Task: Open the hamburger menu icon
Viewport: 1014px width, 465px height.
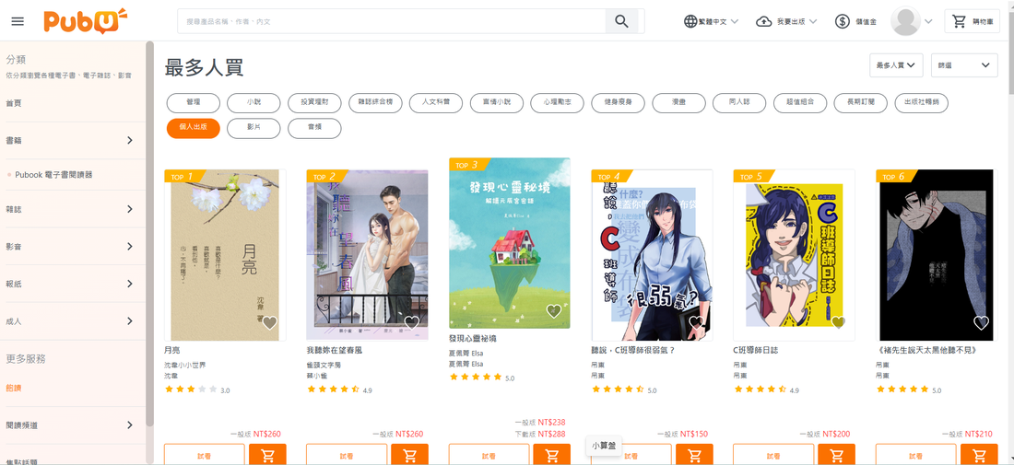Action: coord(18,21)
